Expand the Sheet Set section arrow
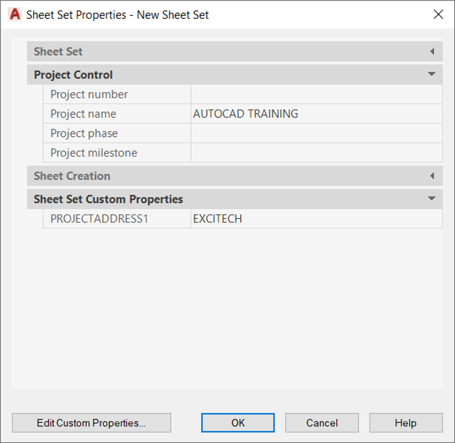The width and height of the screenshot is (455, 443). coord(432,52)
